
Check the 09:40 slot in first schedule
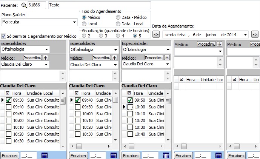pos(8,107)
